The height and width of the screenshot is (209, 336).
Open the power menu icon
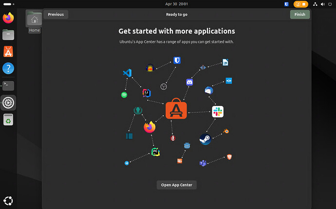[x=330, y=4]
